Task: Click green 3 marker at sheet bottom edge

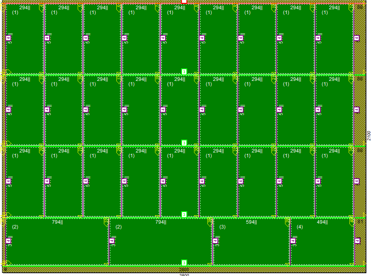Action: coord(184,262)
